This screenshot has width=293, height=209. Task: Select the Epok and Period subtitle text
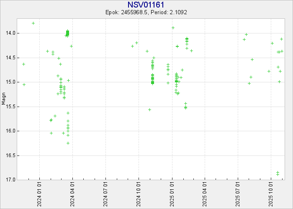[x=146, y=13]
